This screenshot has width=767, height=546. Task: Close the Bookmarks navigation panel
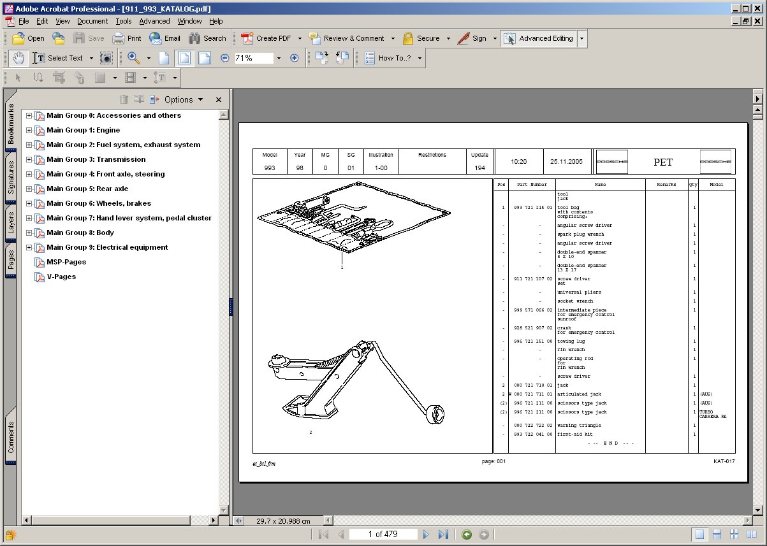[219, 100]
